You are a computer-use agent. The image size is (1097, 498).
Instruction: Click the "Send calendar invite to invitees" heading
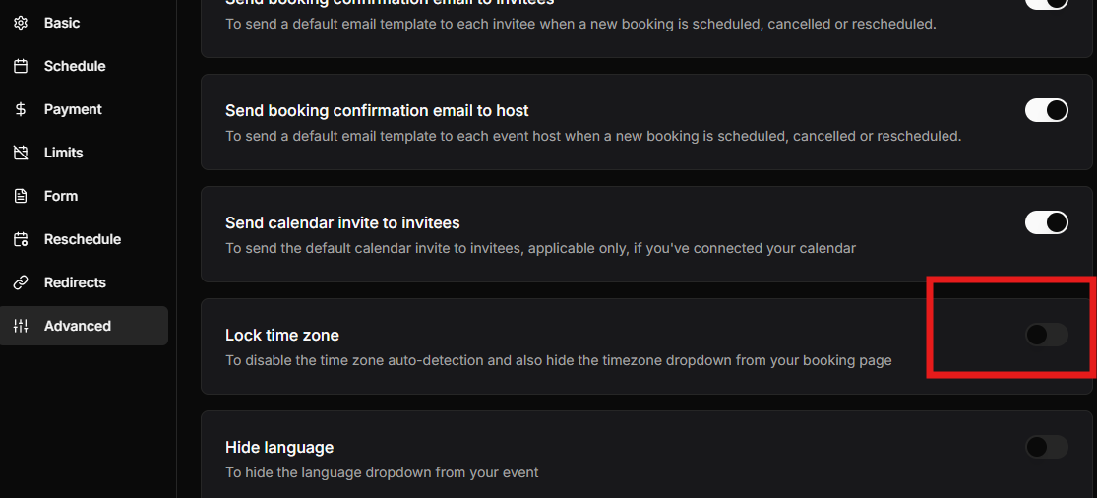342,222
